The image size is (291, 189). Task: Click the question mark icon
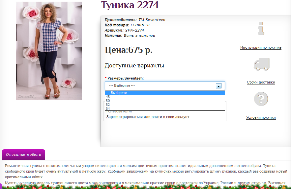261,99
